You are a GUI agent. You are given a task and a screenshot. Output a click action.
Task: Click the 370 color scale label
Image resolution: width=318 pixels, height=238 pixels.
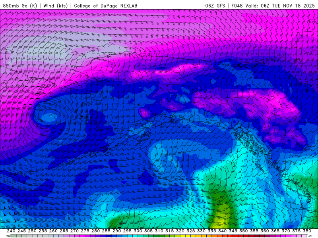pyautogui.click(x=286, y=231)
